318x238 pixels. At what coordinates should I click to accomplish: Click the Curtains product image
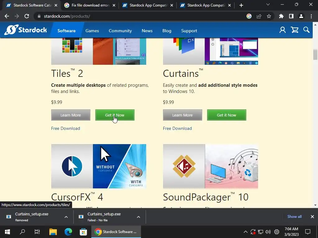coord(211,51)
